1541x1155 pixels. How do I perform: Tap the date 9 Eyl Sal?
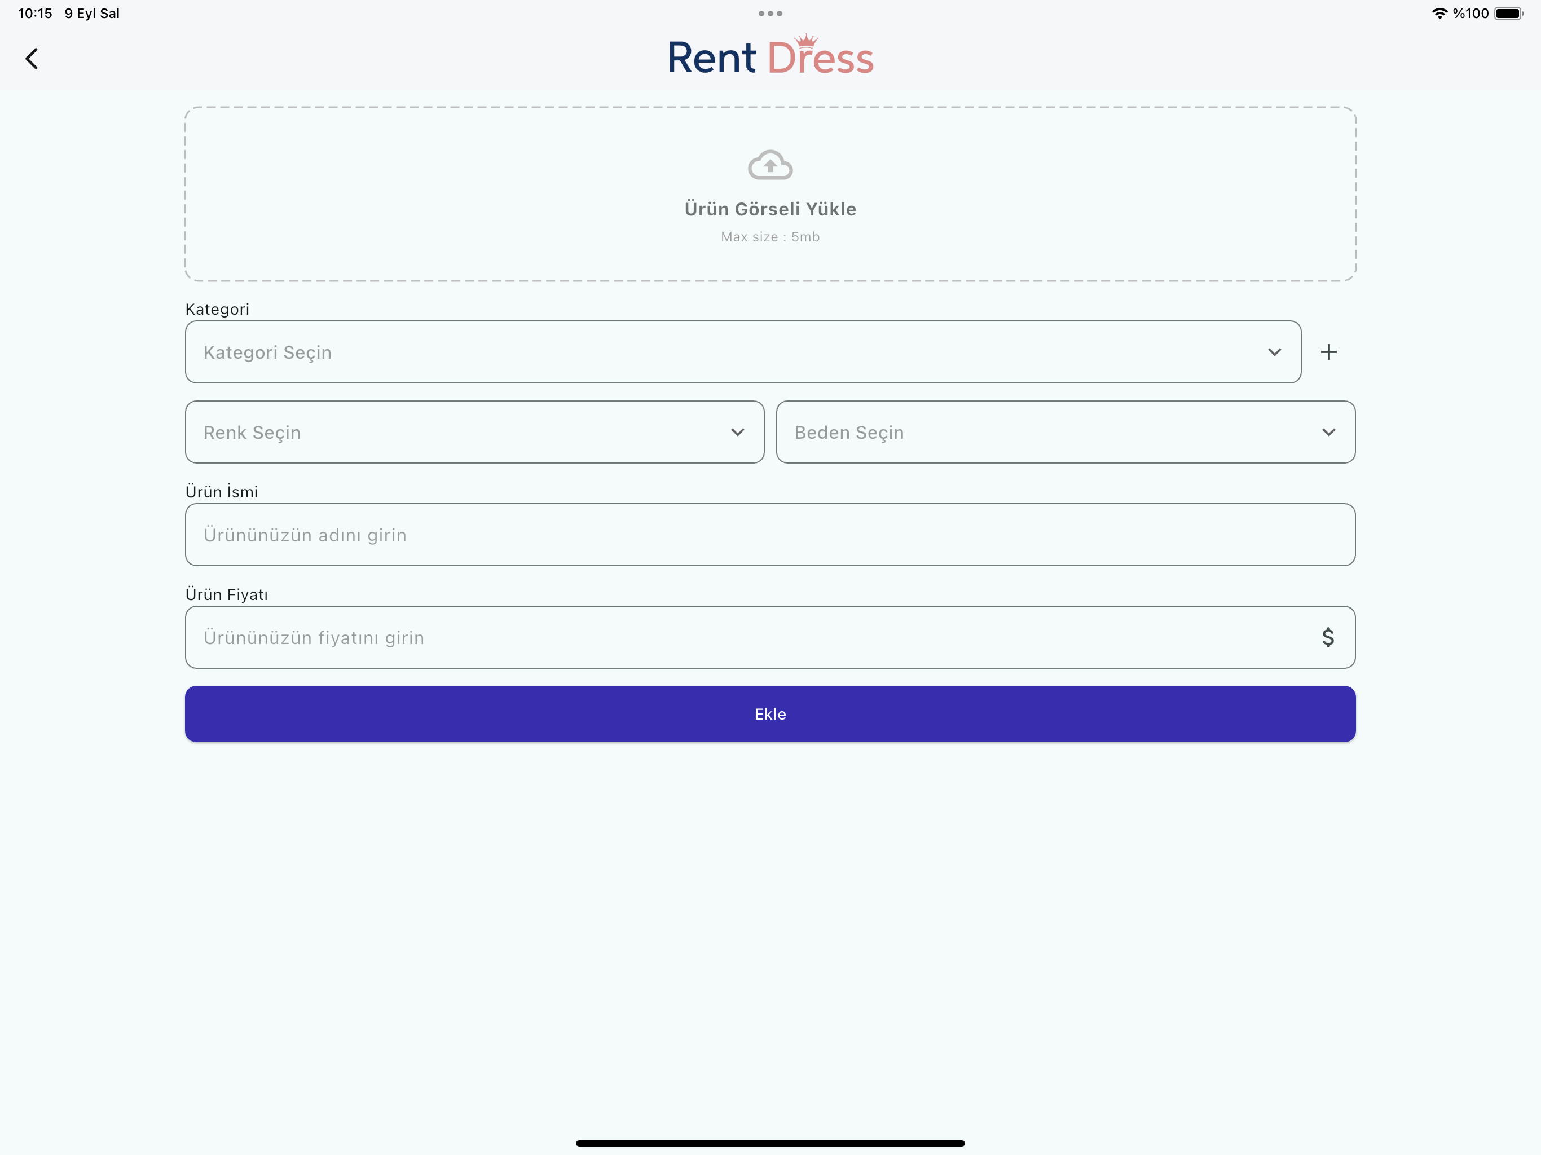(x=92, y=13)
